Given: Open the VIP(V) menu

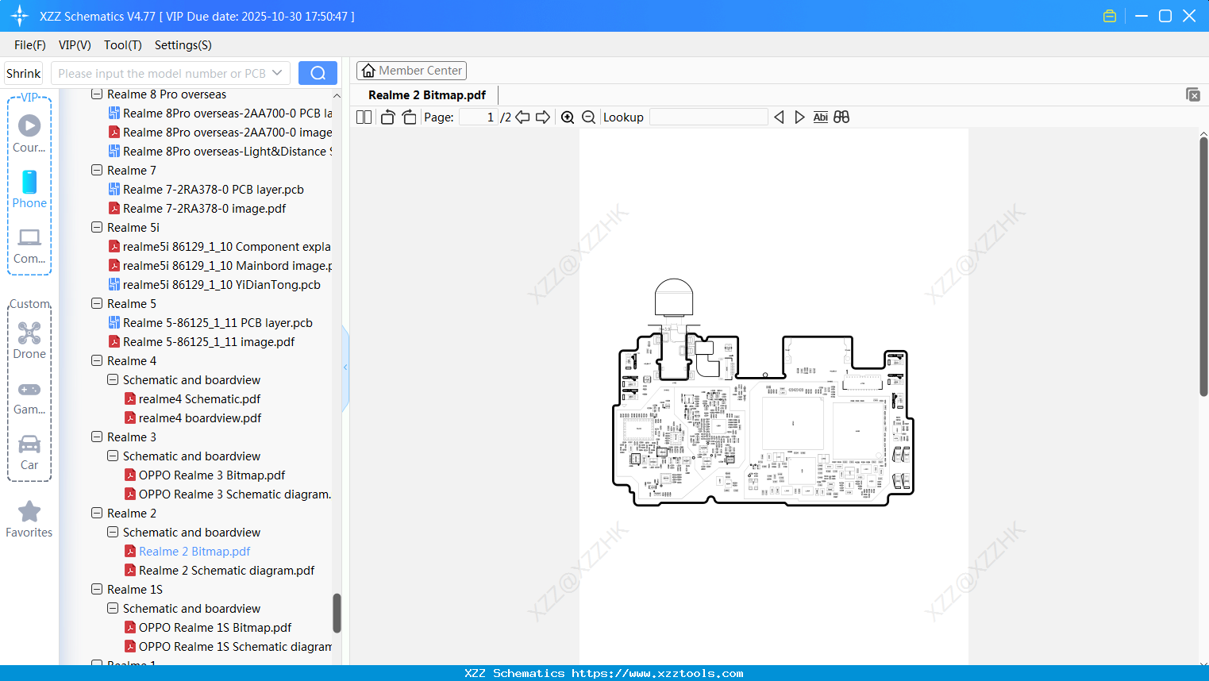Looking at the screenshot, I should pyautogui.click(x=75, y=45).
